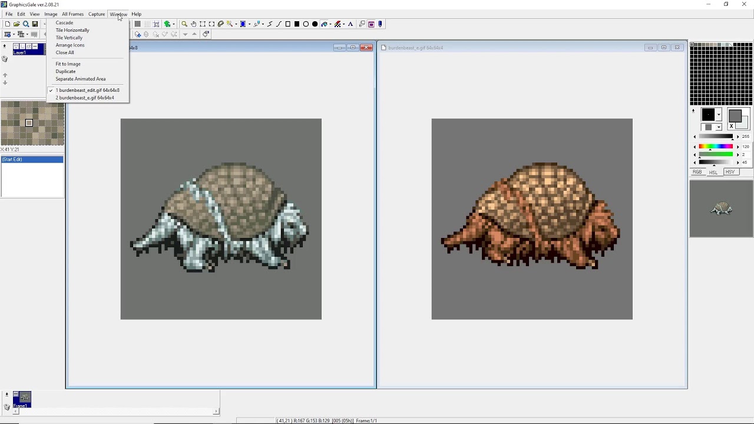
Task: Select the (Start Edit) history entry
Action: [x=32, y=160]
